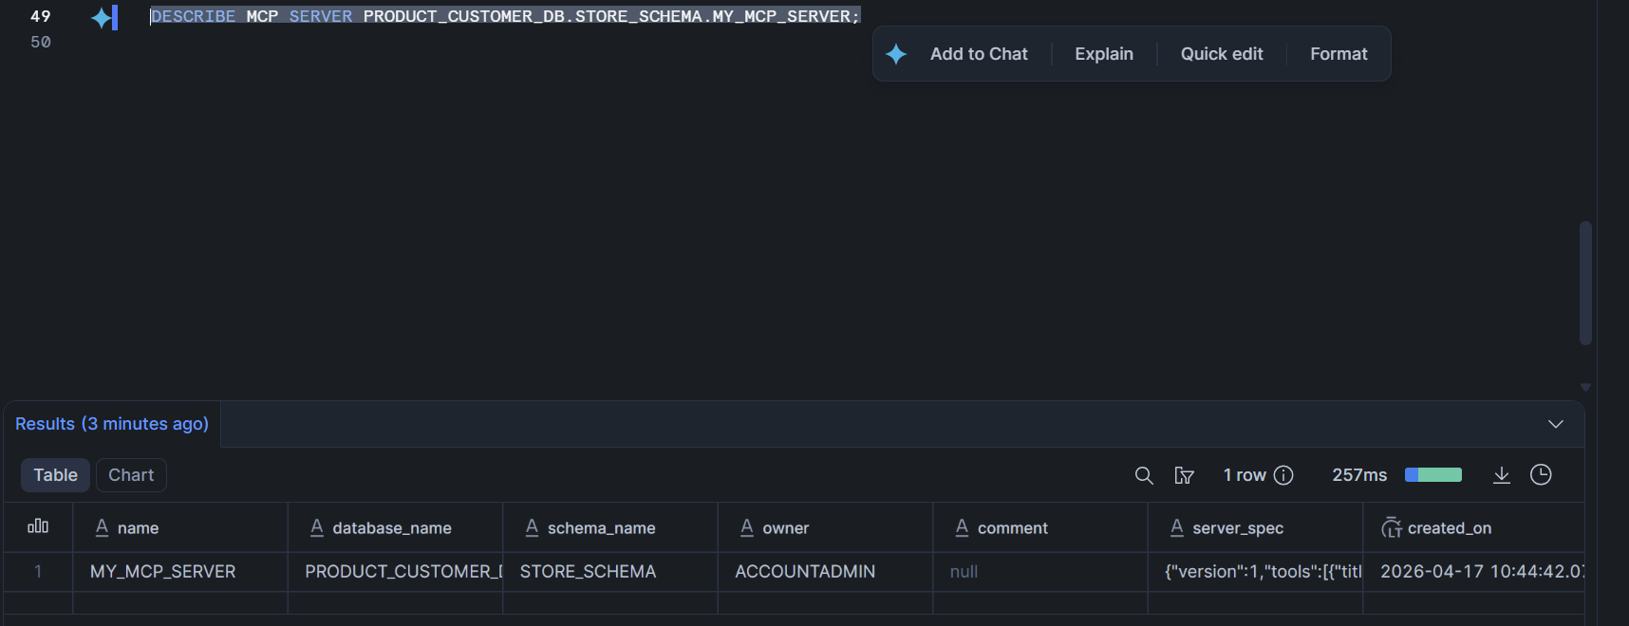This screenshot has height=626, width=1629.
Task: Click the text type icon of database_name column
Action: tap(317, 527)
